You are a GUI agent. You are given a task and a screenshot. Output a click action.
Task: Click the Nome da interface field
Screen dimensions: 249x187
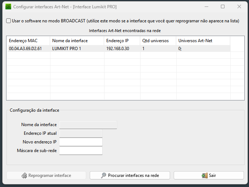88,125
